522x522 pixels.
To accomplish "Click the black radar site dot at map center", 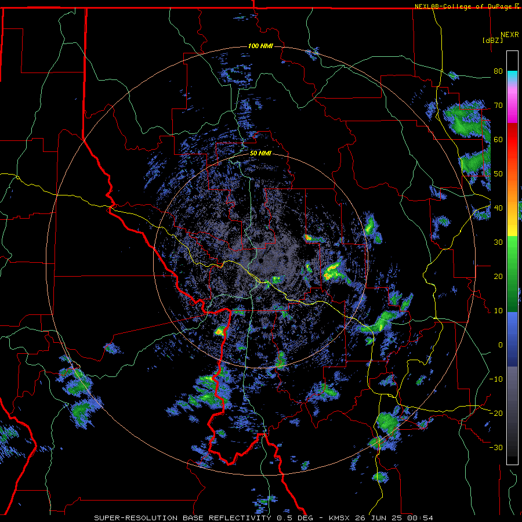I will click(x=260, y=260).
